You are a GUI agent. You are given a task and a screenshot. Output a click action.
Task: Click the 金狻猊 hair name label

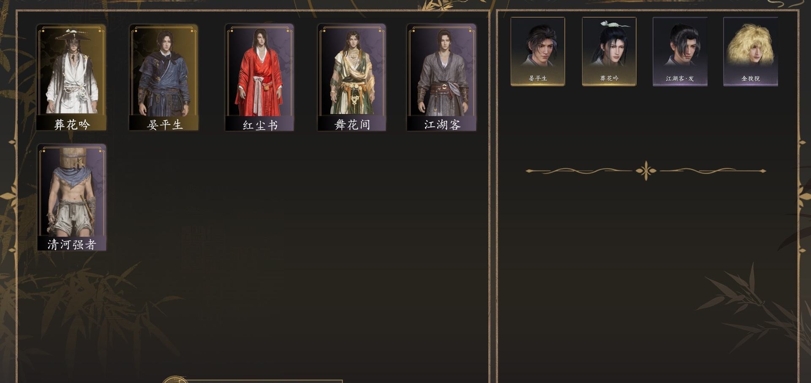pos(751,78)
